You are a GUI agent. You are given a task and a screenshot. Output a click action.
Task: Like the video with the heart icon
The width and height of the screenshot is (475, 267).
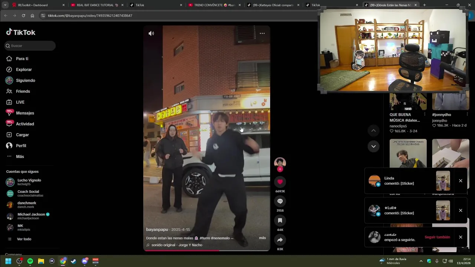[x=280, y=182]
